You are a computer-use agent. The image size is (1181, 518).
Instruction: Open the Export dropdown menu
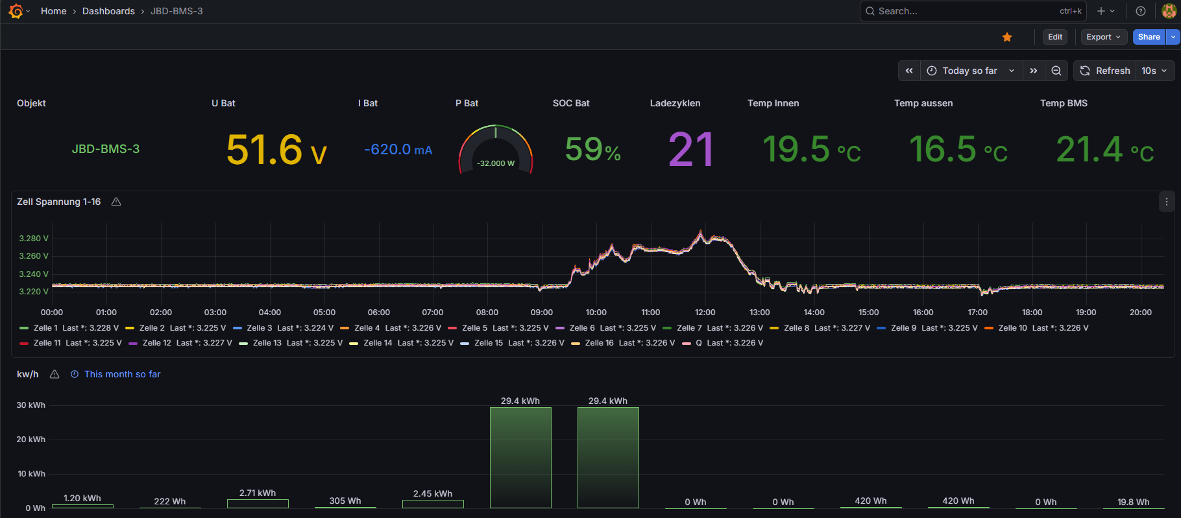(1103, 37)
